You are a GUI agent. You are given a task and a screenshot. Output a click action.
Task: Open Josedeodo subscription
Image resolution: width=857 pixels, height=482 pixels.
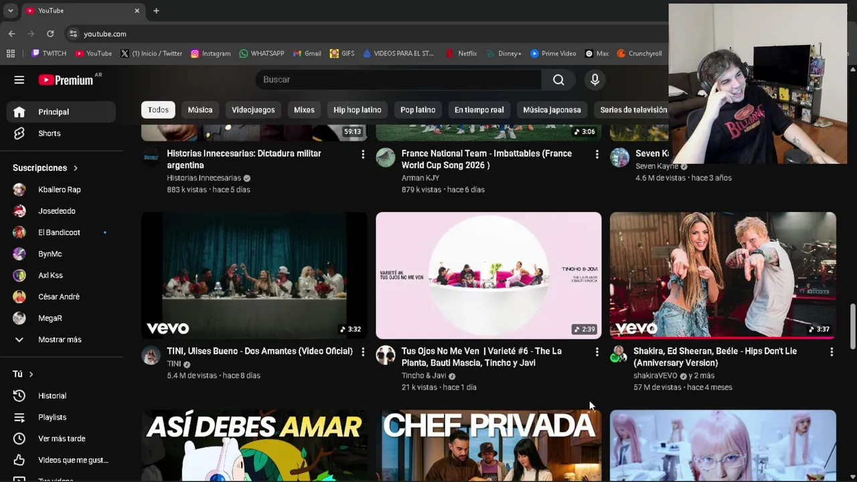point(62,211)
